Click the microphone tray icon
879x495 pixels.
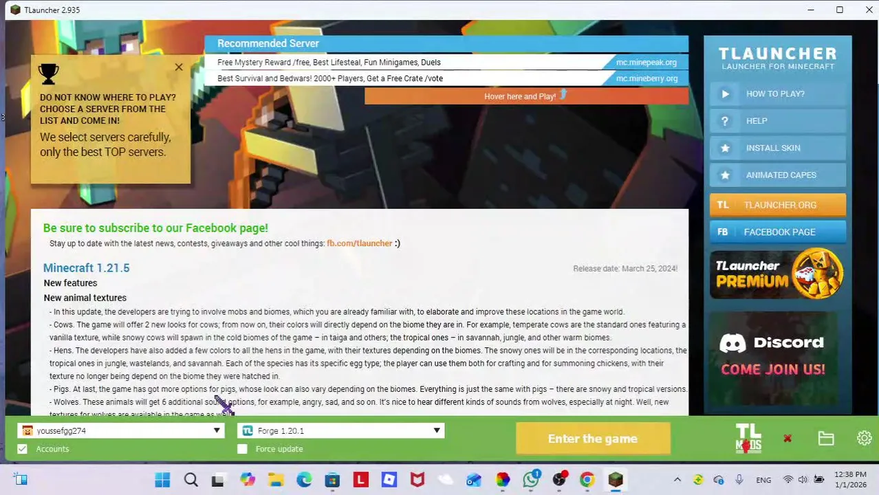(739, 480)
